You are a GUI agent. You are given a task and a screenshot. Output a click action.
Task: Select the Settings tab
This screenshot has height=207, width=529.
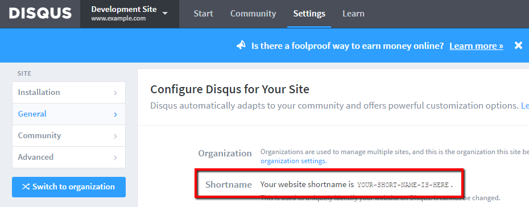pos(309,14)
